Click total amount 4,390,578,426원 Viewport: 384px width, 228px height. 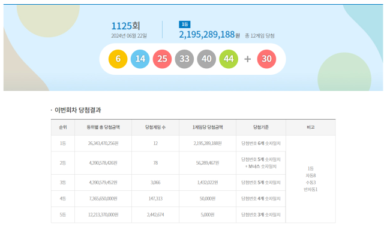point(103,163)
